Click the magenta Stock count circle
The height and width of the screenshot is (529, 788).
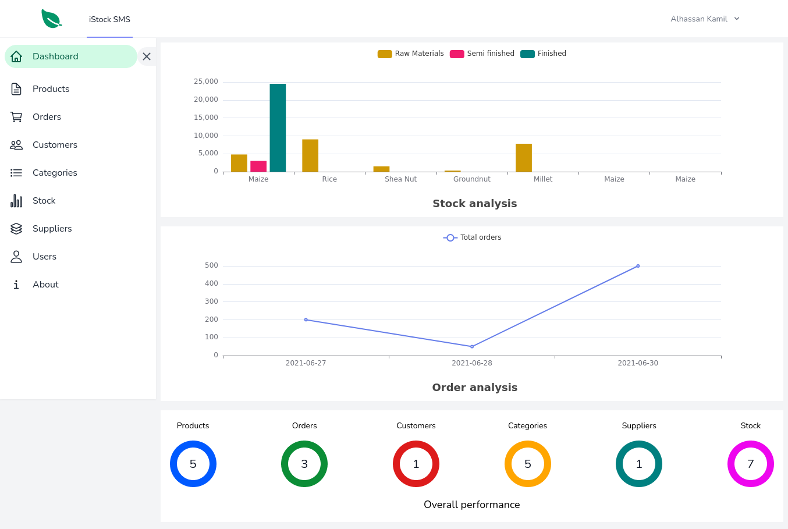[x=750, y=464]
